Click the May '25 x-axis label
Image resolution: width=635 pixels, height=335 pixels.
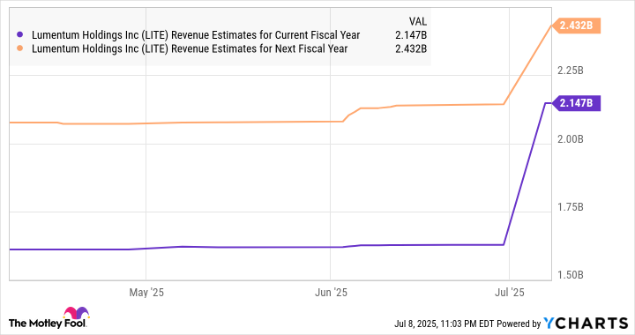146,292
